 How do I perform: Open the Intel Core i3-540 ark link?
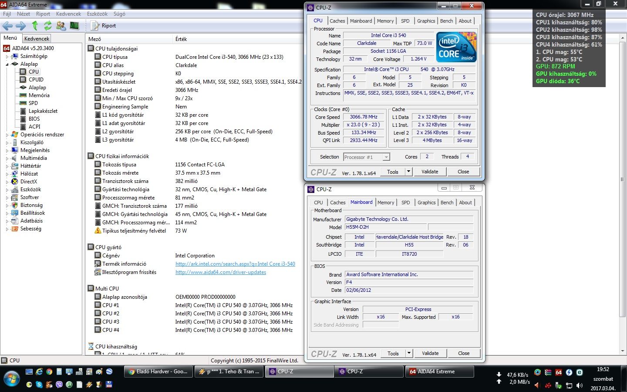[235, 264]
